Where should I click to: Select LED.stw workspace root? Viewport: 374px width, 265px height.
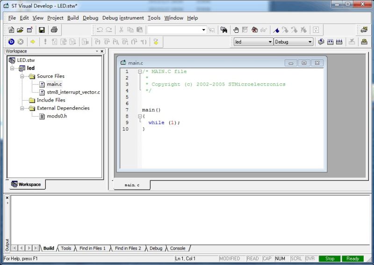point(26,60)
